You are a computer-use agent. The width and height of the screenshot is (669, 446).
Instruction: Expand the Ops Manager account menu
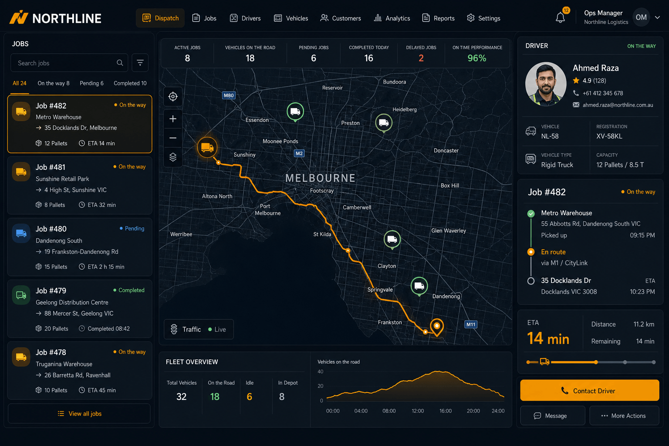(658, 17)
